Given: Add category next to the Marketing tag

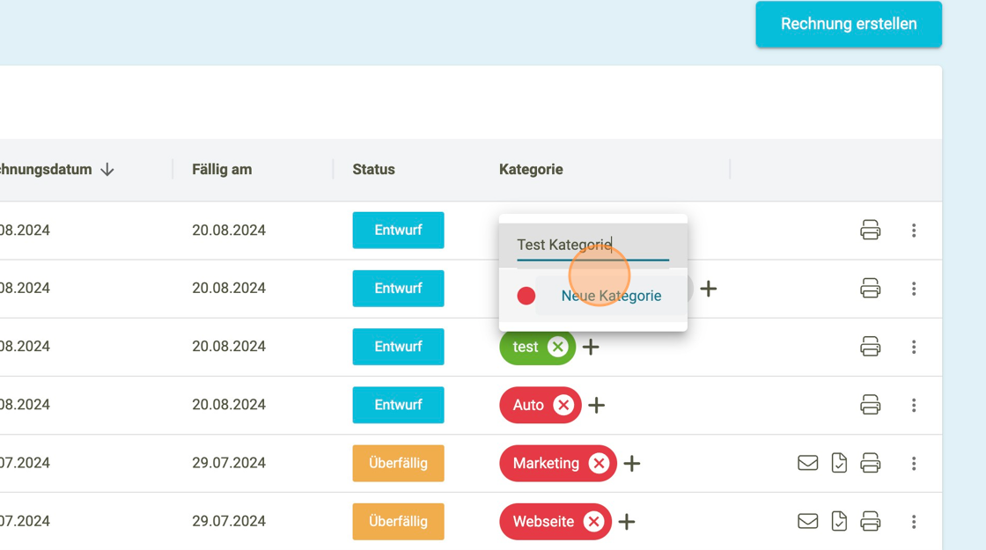Looking at the screenshot, I should pos(632,463).
